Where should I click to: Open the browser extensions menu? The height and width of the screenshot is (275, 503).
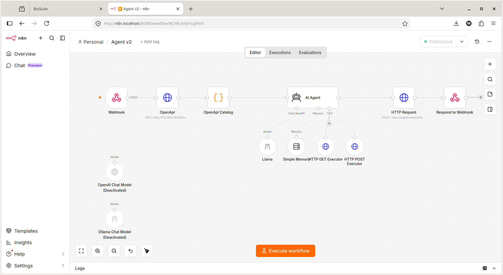point(481,23)
